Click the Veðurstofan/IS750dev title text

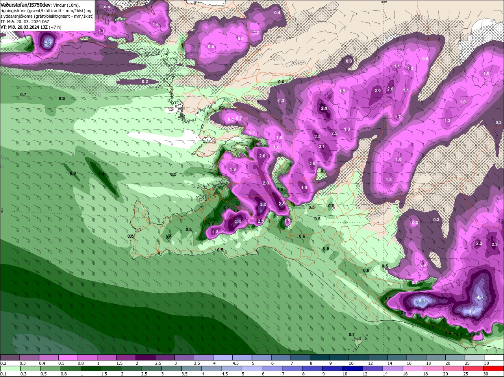[x=26, y=4]
